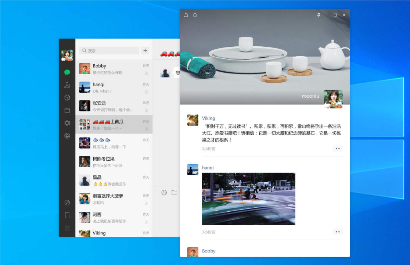Toggle mute for the 土黄瓜 group chat
The height and width of the screenshot is (265, 410).
pyautogui.click(x=146, y=129)
